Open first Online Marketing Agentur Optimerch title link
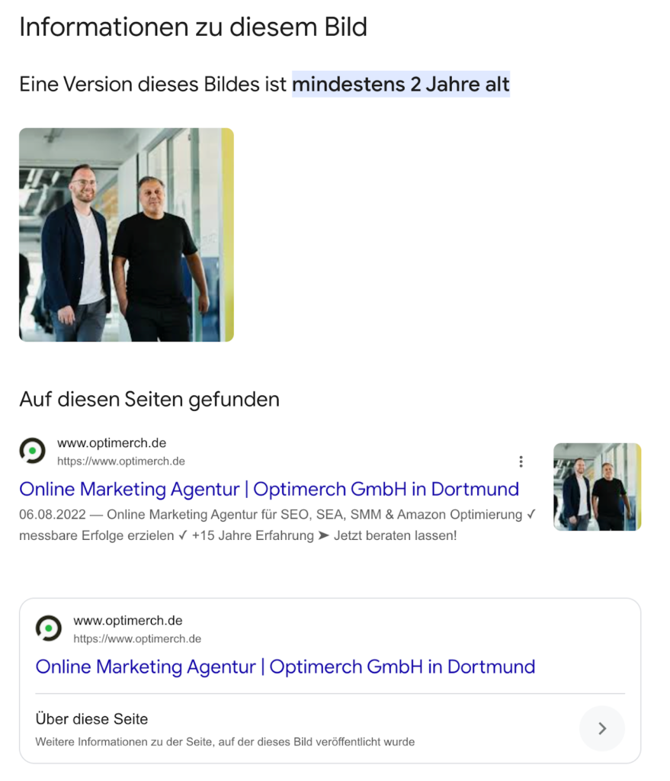 tap(269, 489)
